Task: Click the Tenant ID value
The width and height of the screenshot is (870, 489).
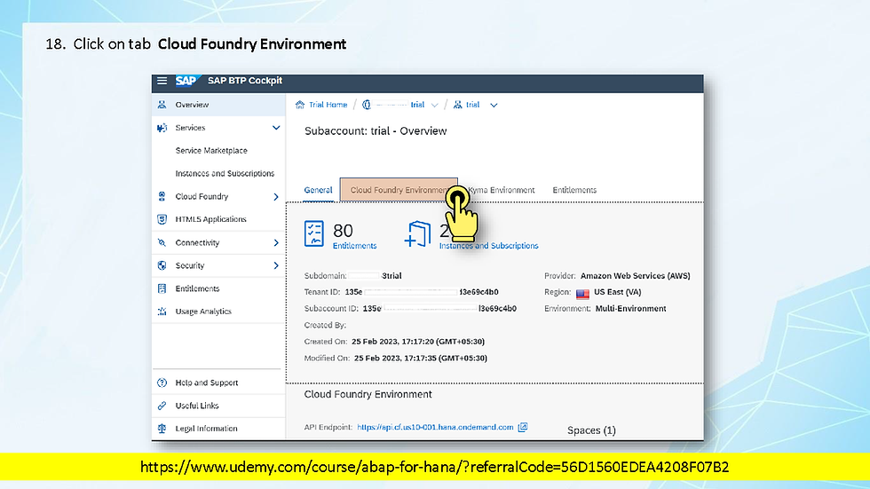Action: click(422, 292)
